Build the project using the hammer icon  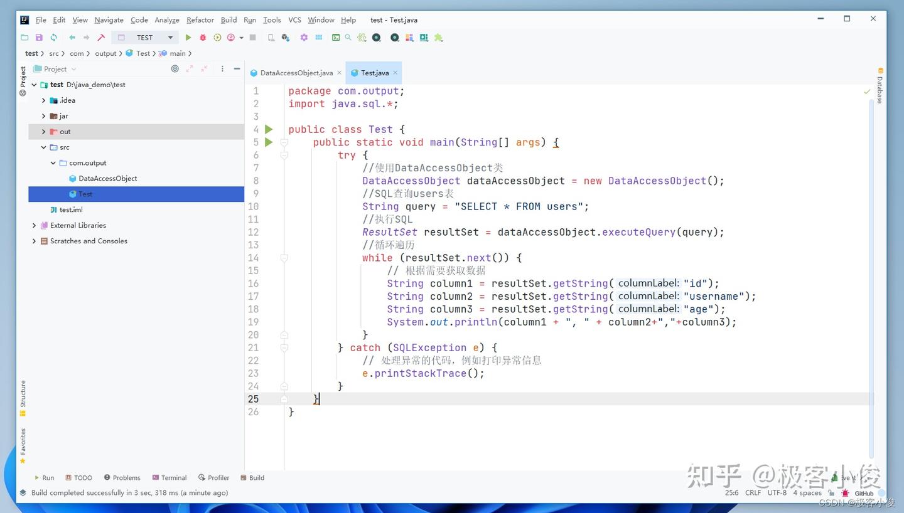100,38
